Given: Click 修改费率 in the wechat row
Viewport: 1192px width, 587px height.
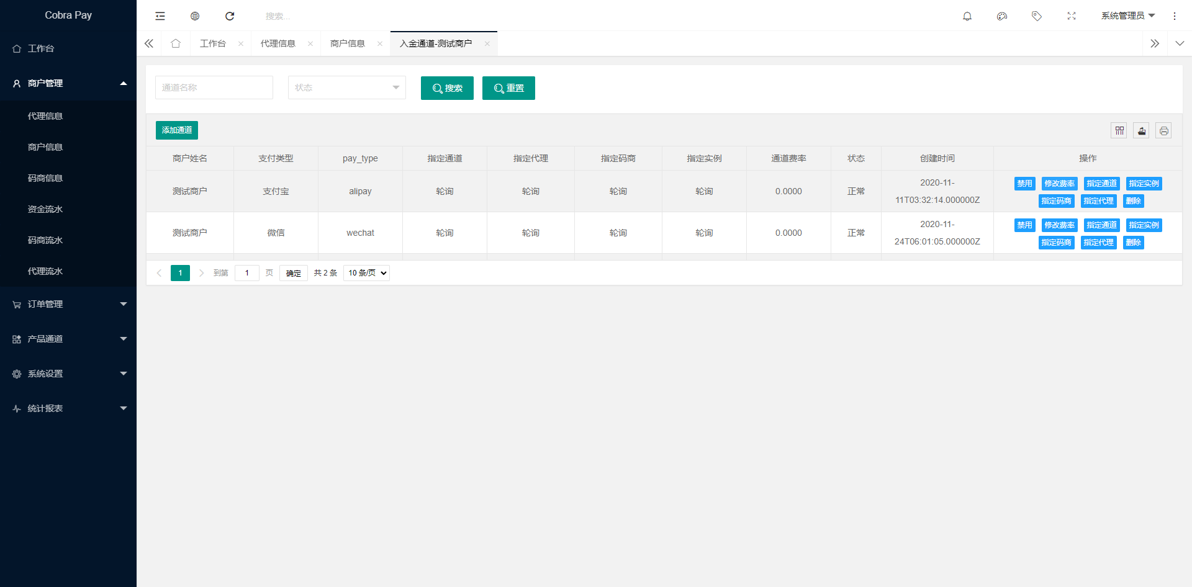Looking at the screenshot, I should tap(1060, 225).
